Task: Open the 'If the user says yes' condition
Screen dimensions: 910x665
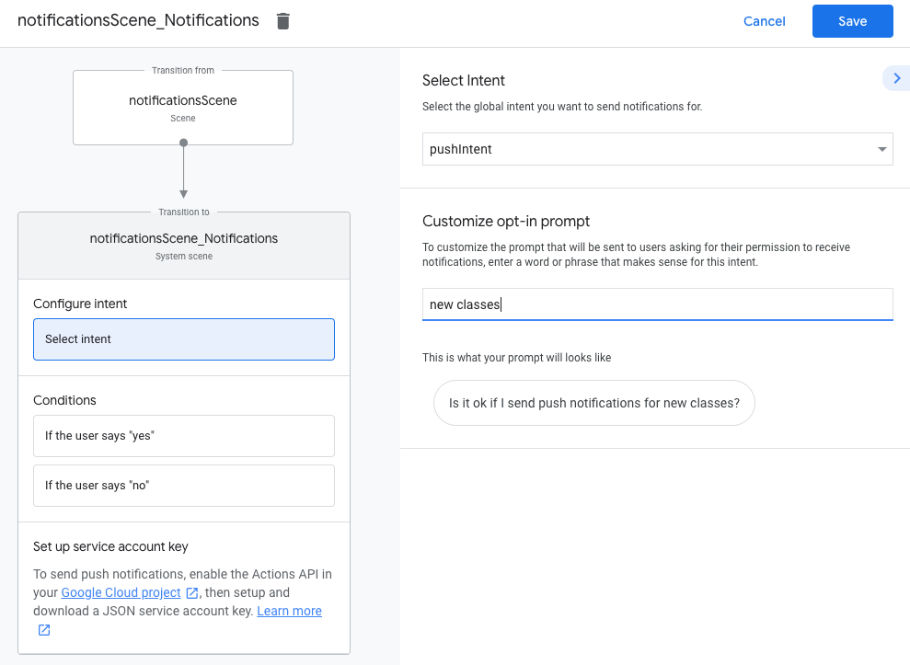Action: [x=184, y=436]
